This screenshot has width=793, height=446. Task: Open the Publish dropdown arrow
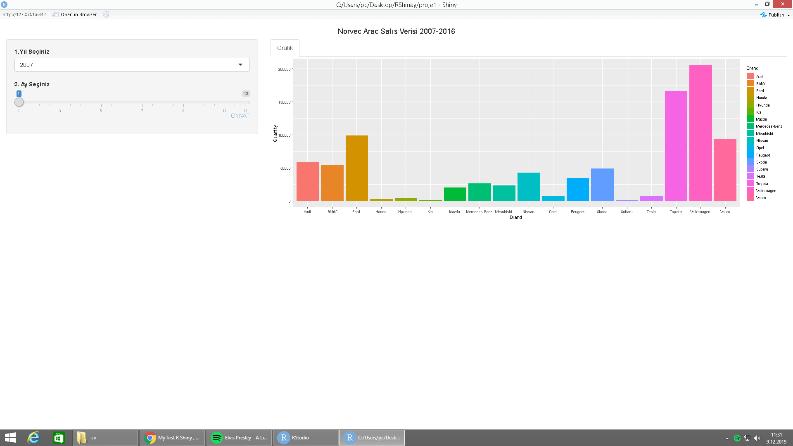(788, 15)
